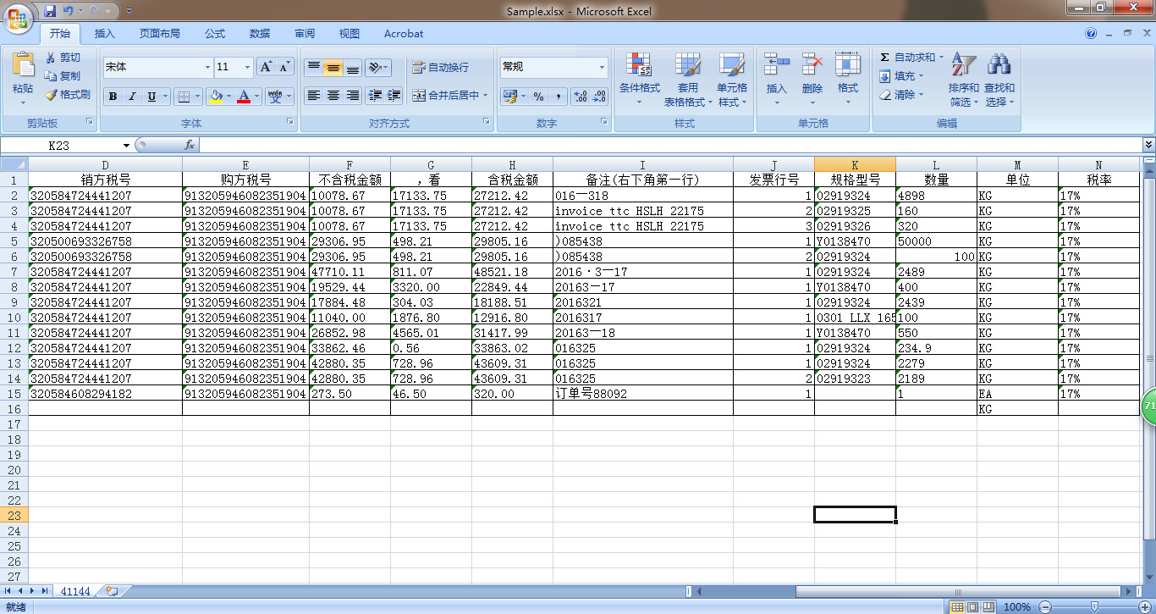Toggle bold formatting

[x=113, y=97]
